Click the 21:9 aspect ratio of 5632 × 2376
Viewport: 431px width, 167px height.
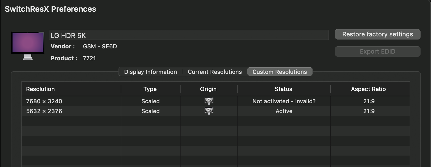(369, 111)
